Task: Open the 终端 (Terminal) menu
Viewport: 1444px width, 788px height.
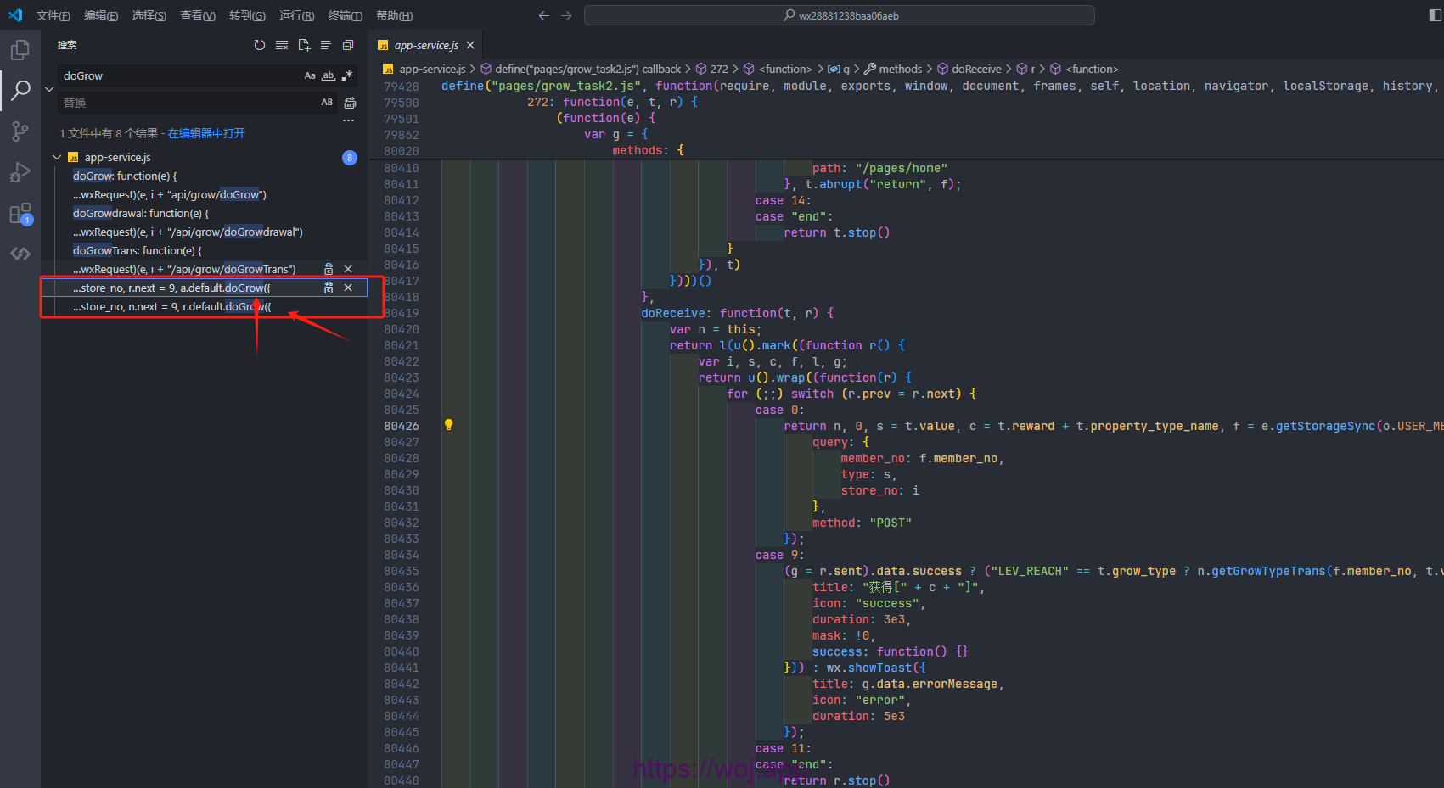Action: (345, 15)
